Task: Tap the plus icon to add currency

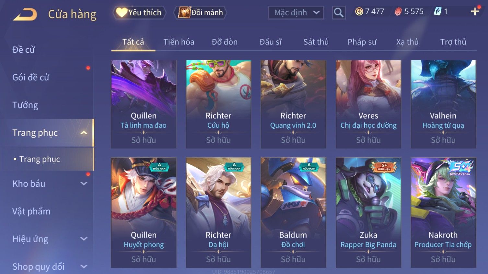Action: (x=475, y=12)
